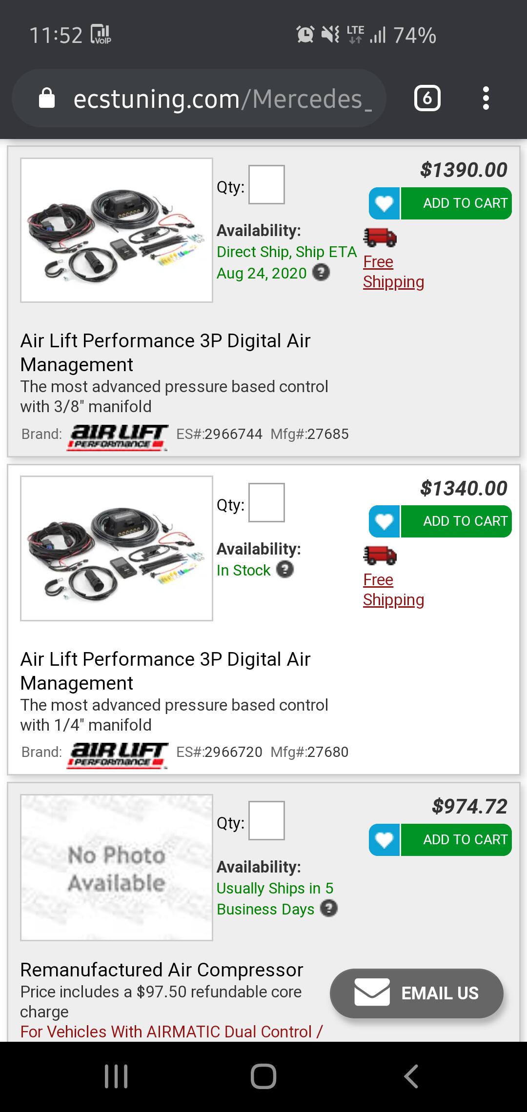This screenshot has width=527, height=1112.
Task: Add $1390.00 3P kit to wishlist
Action: (384, 203)
